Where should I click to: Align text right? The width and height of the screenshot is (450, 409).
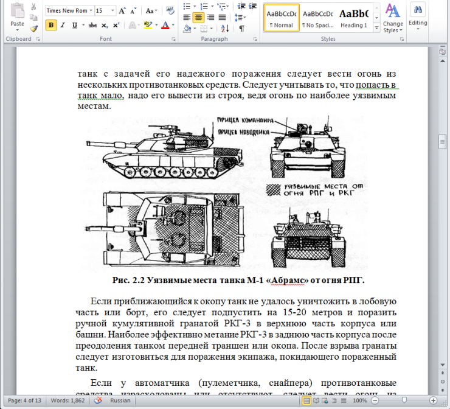tap(210, 17)
